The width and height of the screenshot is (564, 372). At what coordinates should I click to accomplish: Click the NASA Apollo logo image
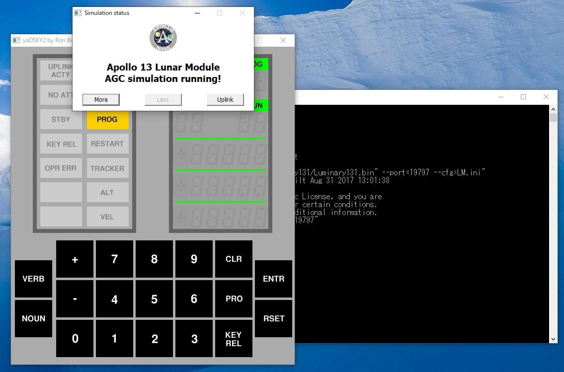point(163,38)
